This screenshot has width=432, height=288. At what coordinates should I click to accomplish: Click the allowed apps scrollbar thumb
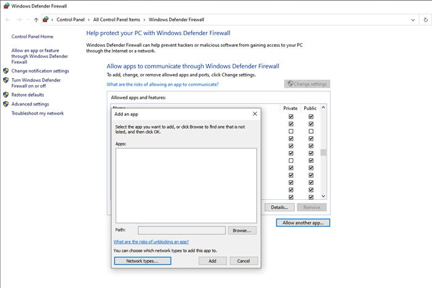coord(323,152)
